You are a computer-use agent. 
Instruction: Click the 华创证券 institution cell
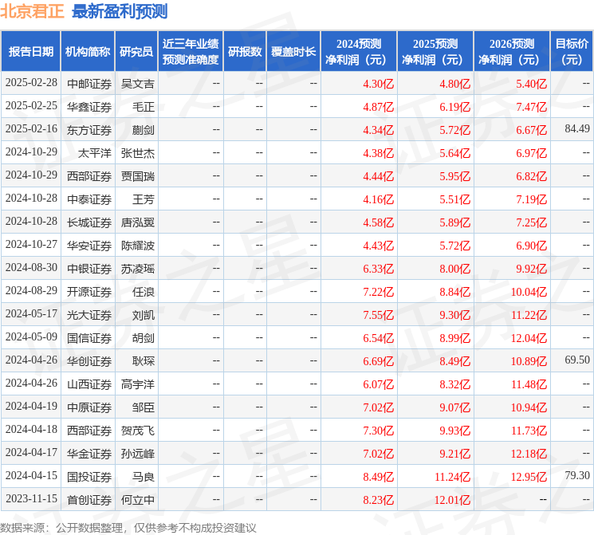click(x=89, y=361)
